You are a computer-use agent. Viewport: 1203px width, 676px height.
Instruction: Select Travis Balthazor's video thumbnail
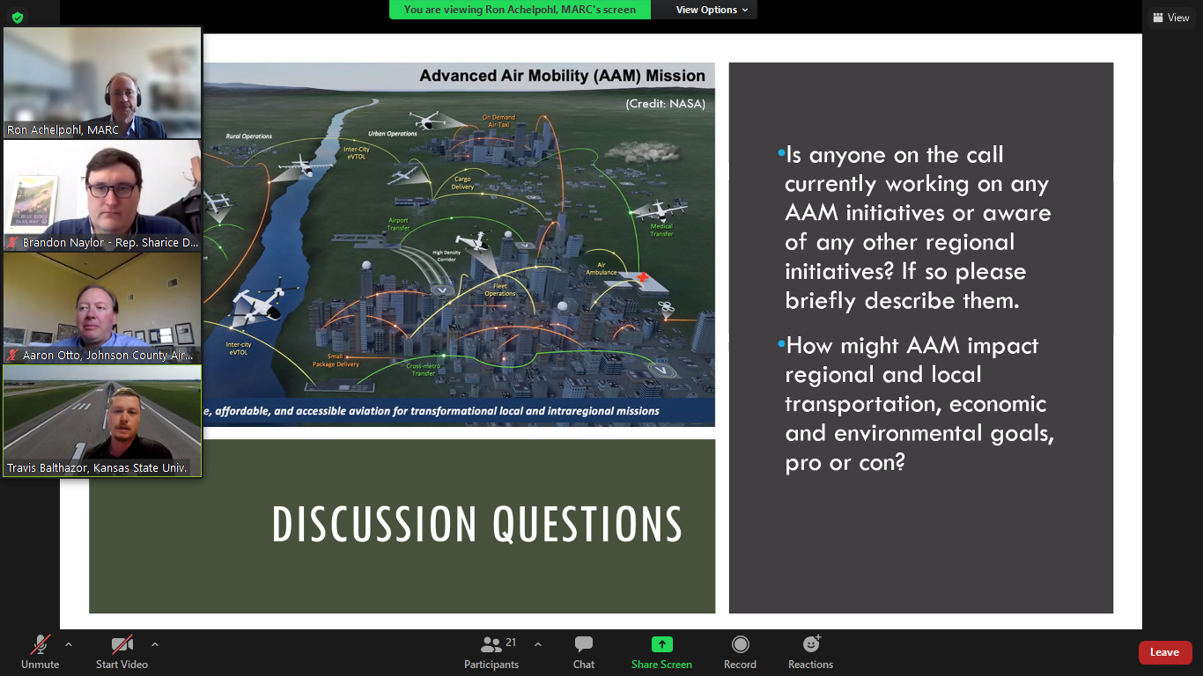102,421
